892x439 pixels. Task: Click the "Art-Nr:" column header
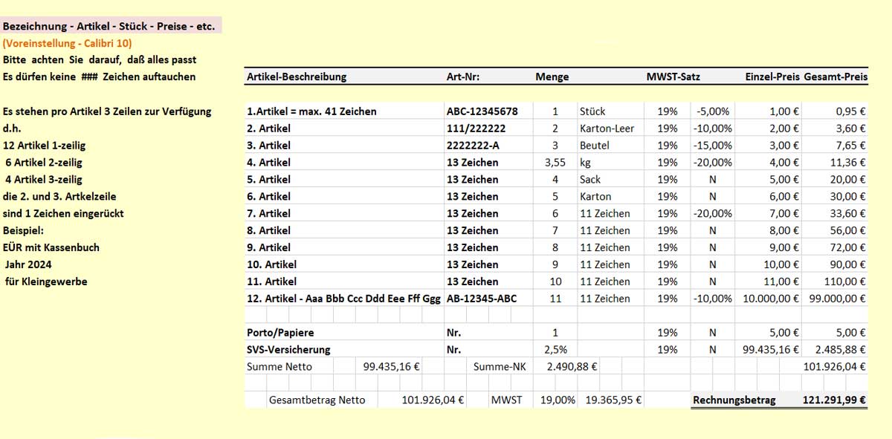point(462,77)
